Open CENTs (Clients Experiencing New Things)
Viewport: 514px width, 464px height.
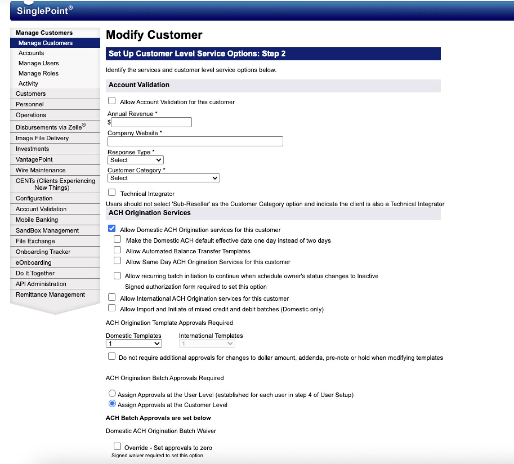click(x=55, y=184)
